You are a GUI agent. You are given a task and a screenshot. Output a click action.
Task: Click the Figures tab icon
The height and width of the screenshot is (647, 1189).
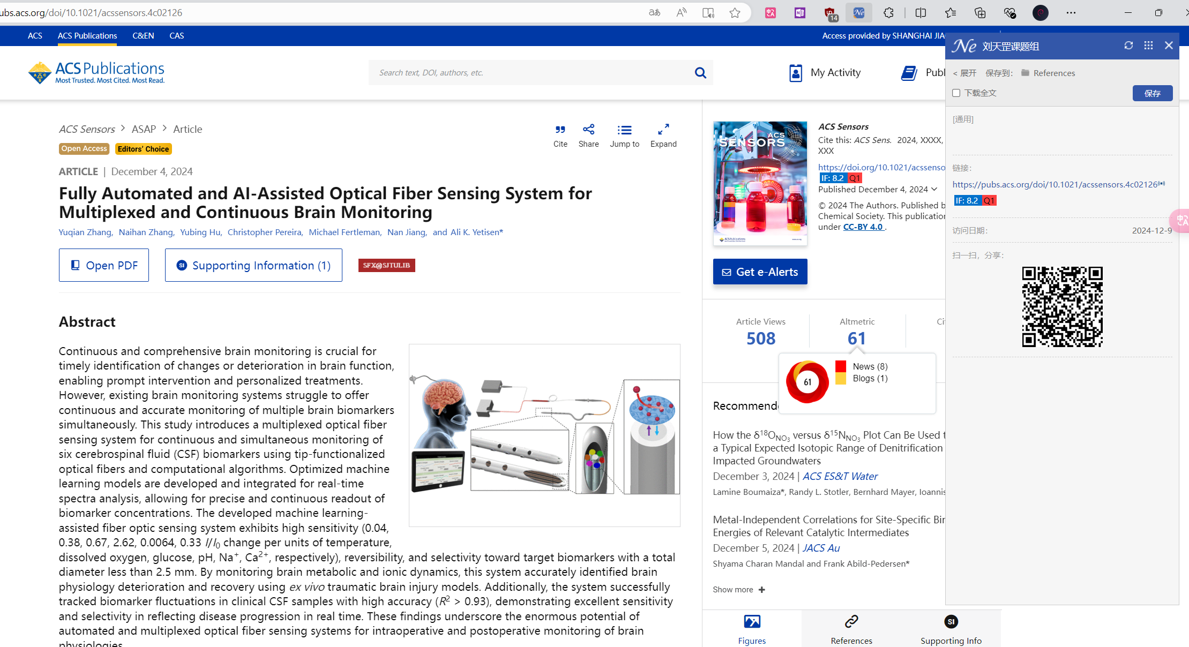tap(752, 622)
